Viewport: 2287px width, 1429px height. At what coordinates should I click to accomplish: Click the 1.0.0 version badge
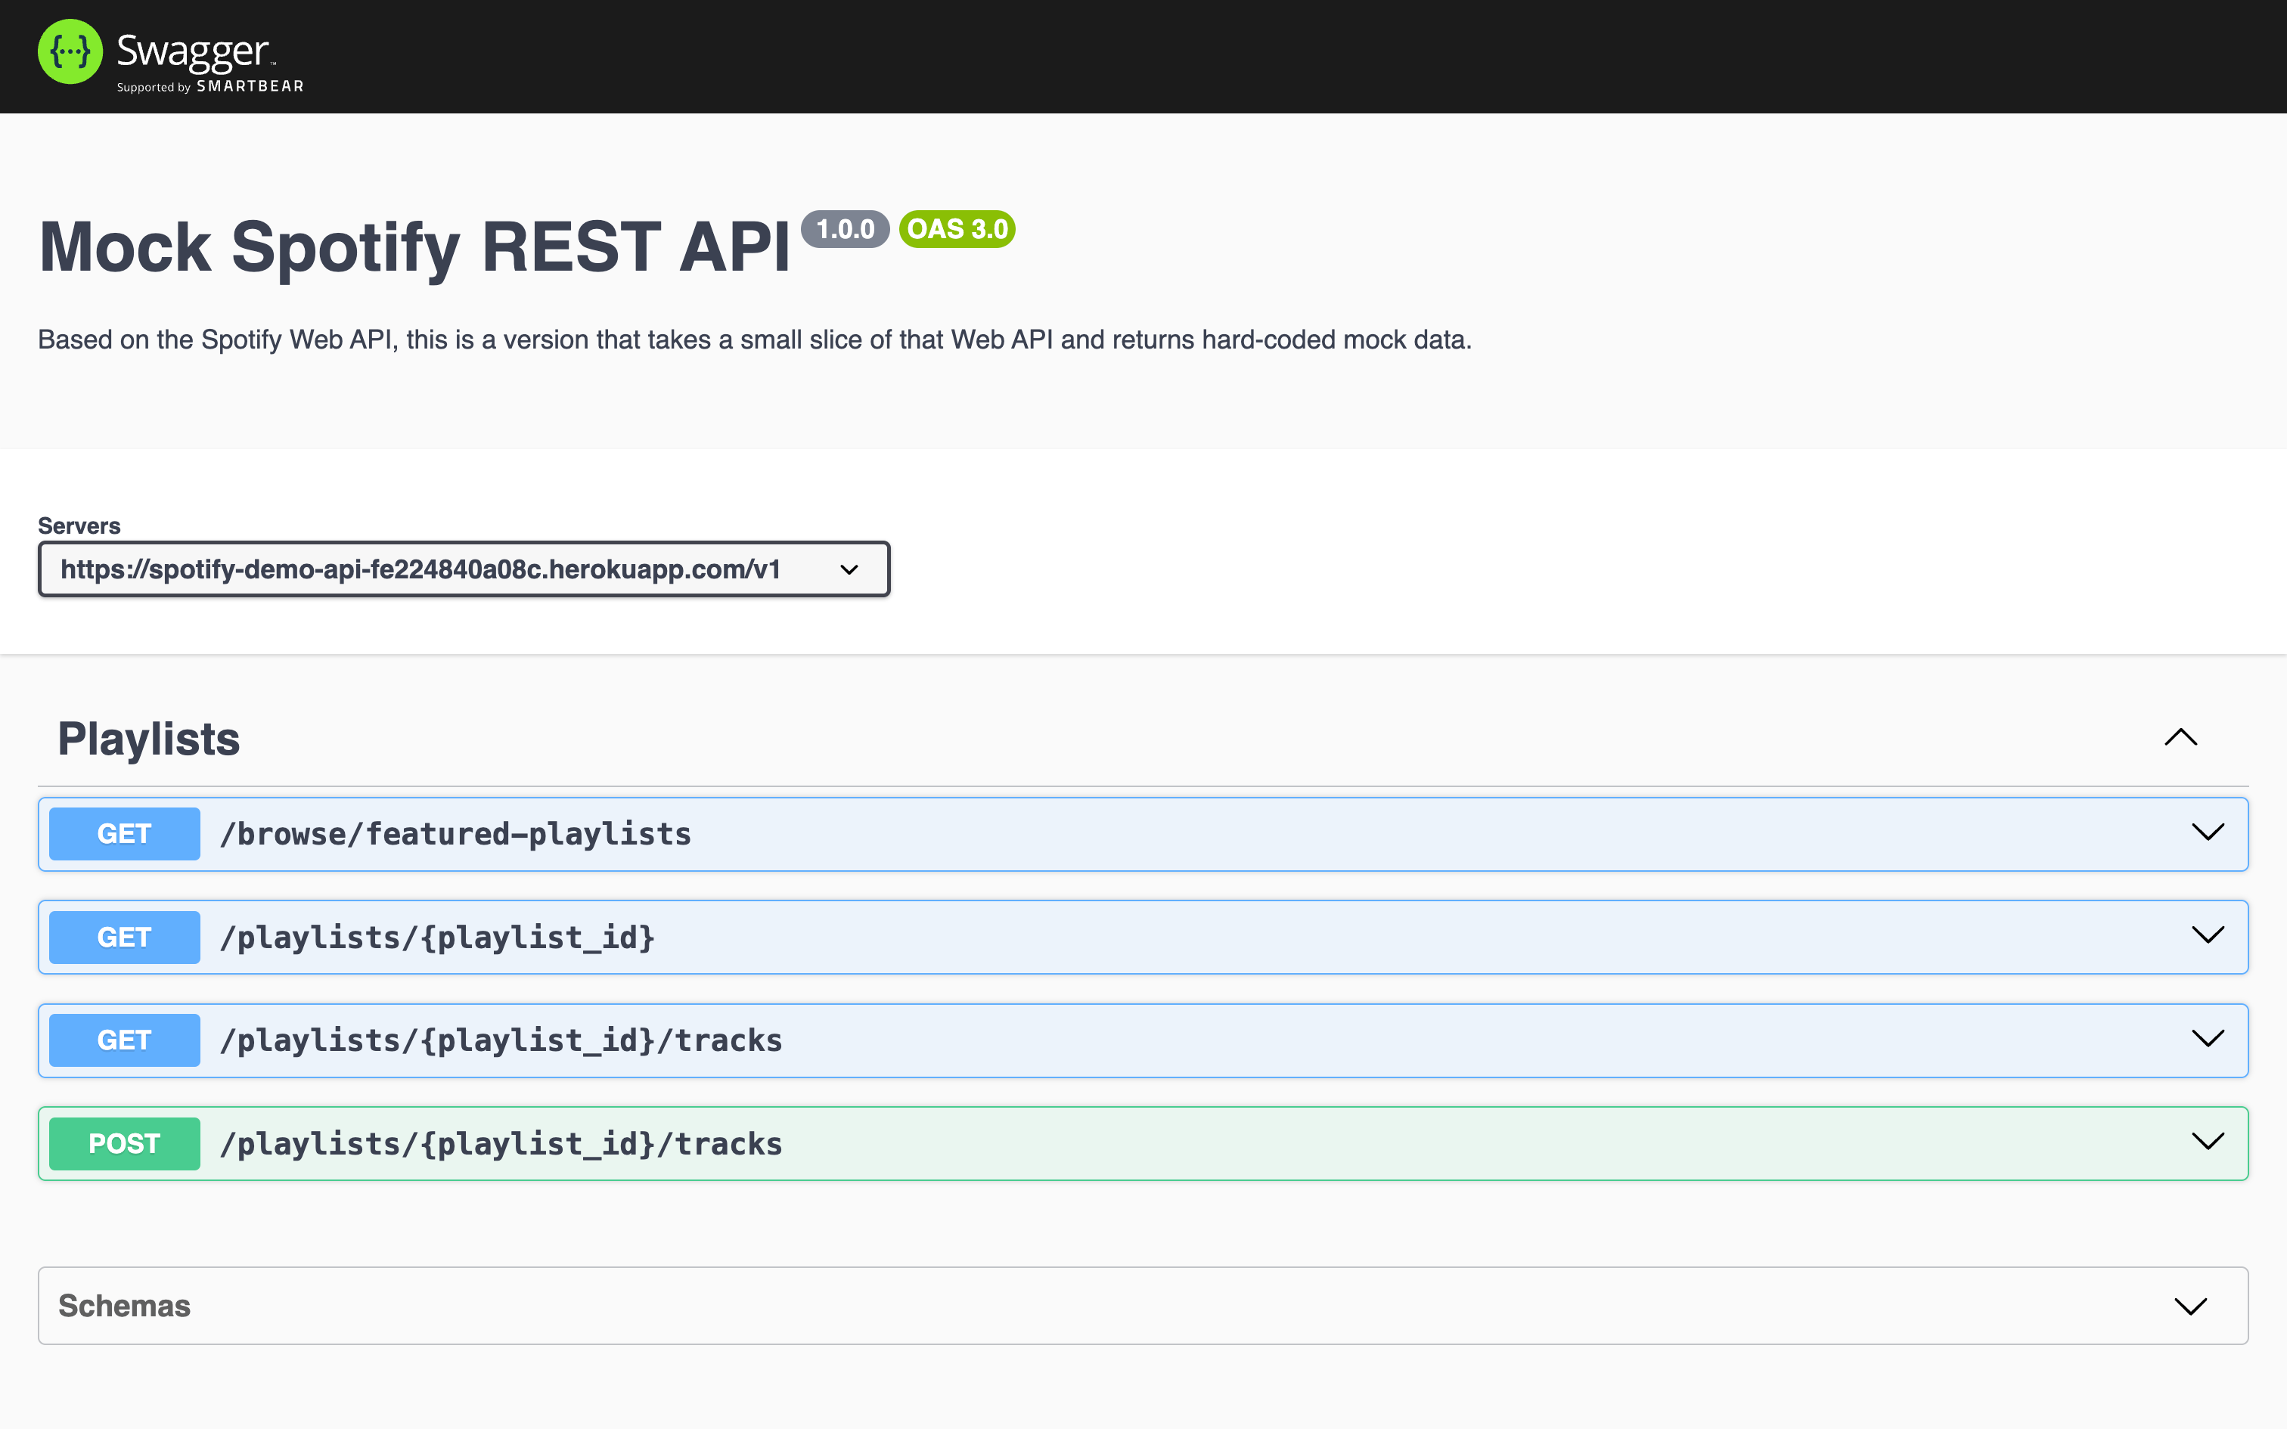click(x=845, y=228)
